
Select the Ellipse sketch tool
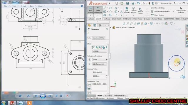pyautogui.click(x=116, y=12)
